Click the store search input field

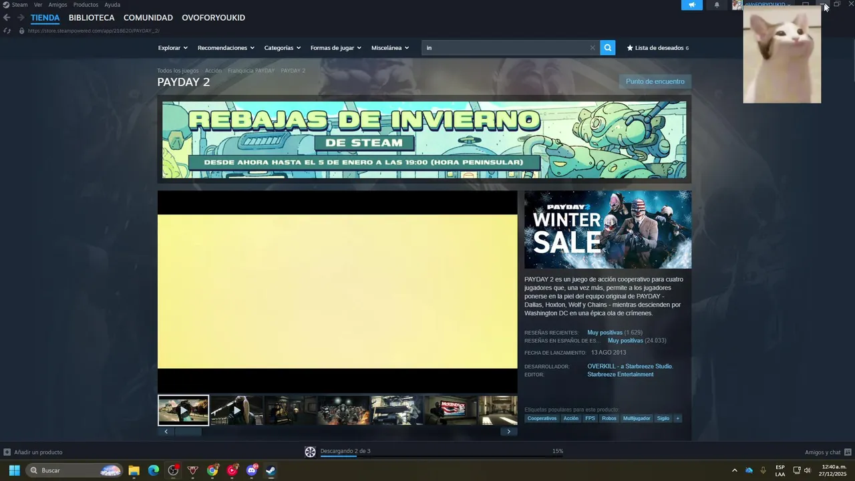tap(506, 47)
